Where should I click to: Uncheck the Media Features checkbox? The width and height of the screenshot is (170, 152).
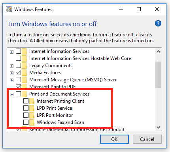[18, 73]
